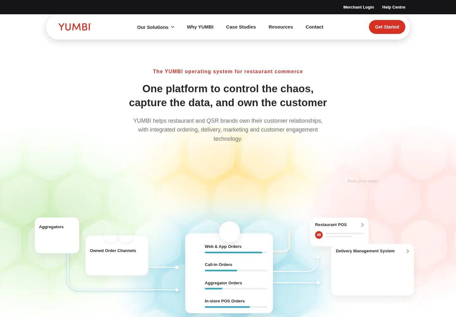
Task: Go to Case Studies page
Action: tap(241, 27)
